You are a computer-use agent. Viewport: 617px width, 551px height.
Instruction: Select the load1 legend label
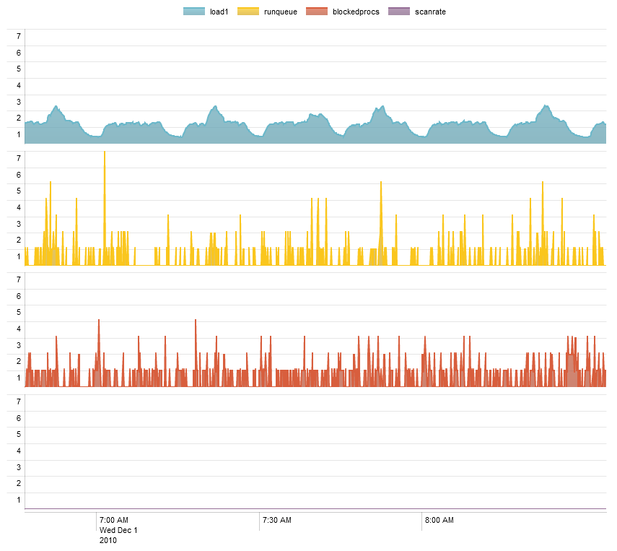219,12
